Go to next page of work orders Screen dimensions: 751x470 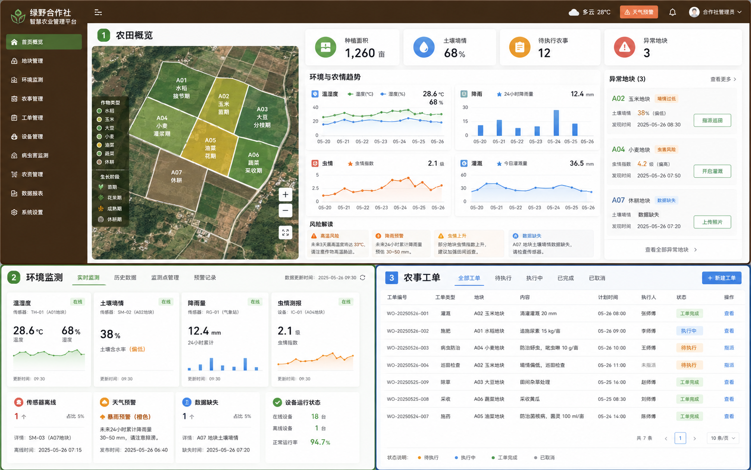coord(695,438)
